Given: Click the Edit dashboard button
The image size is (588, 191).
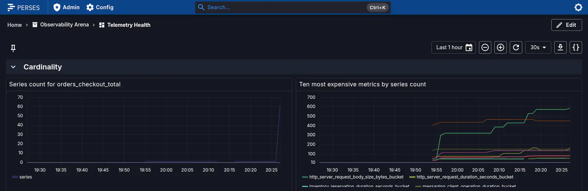Looking at the screenshot, I should pos(566,25).
